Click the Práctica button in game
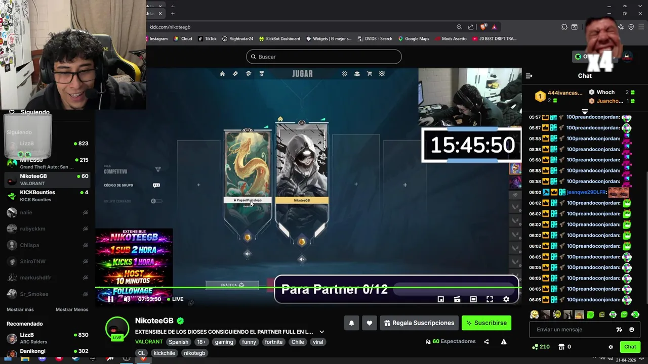The height and width of the screenshot is (364, 648). click(x=232, y=285)
